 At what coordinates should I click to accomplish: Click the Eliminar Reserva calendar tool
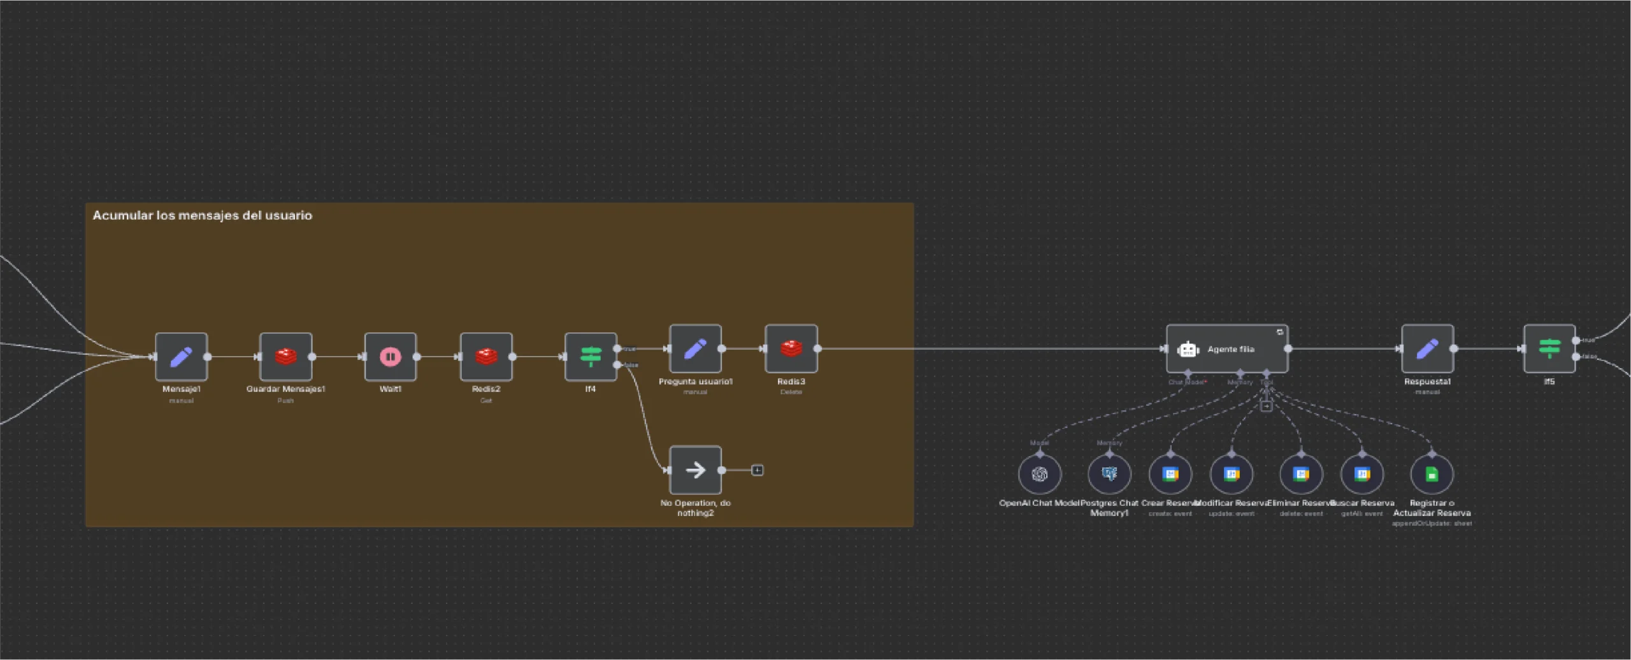coord(1301,474)
